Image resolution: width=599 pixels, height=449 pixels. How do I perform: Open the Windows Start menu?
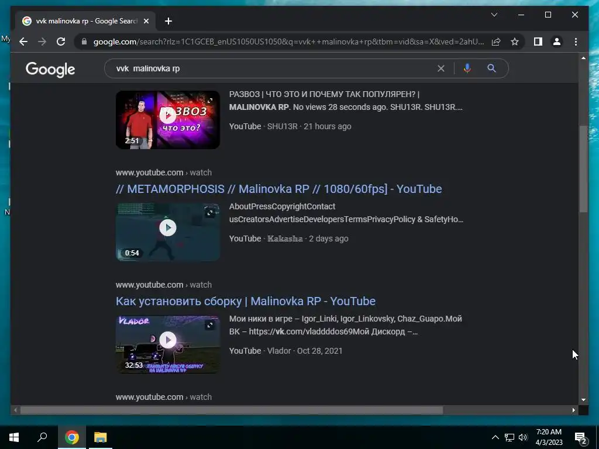14,437
